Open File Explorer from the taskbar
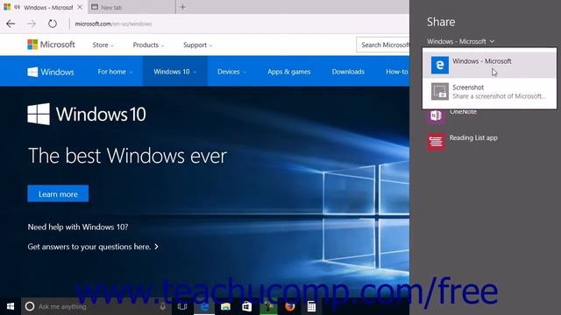This screenshot has width=561, height=315. (x=225, y=306)
